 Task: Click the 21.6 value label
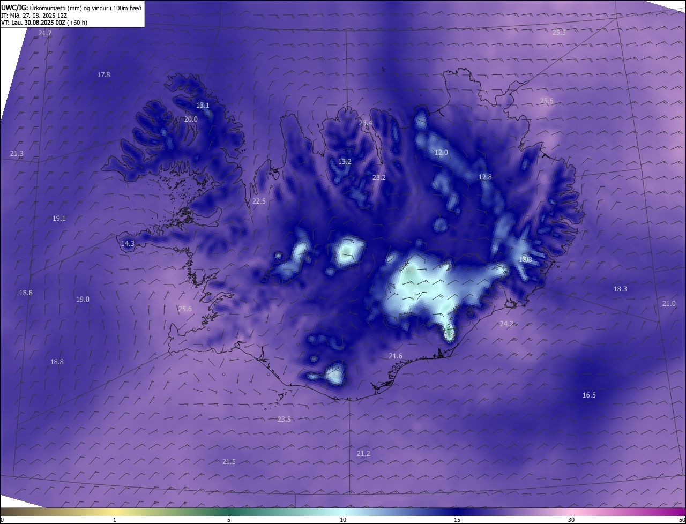click(396, 356)
